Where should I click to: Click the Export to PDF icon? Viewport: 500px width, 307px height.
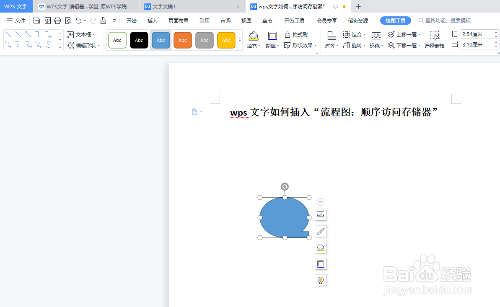click(47, 21)
